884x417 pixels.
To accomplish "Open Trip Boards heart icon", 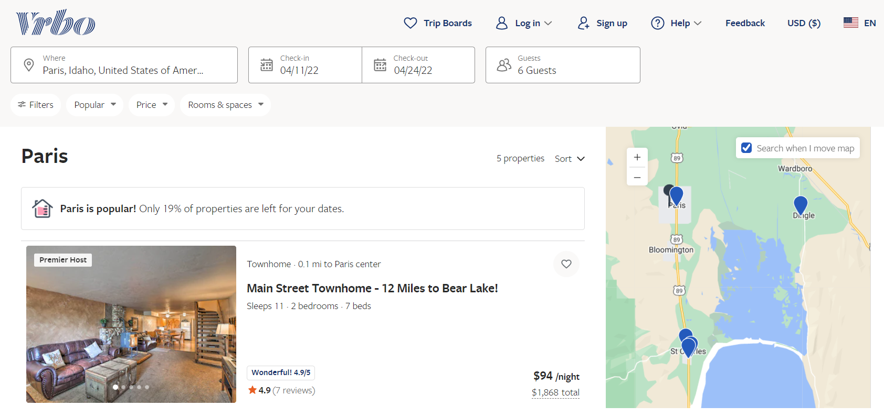I will (410, 23).
